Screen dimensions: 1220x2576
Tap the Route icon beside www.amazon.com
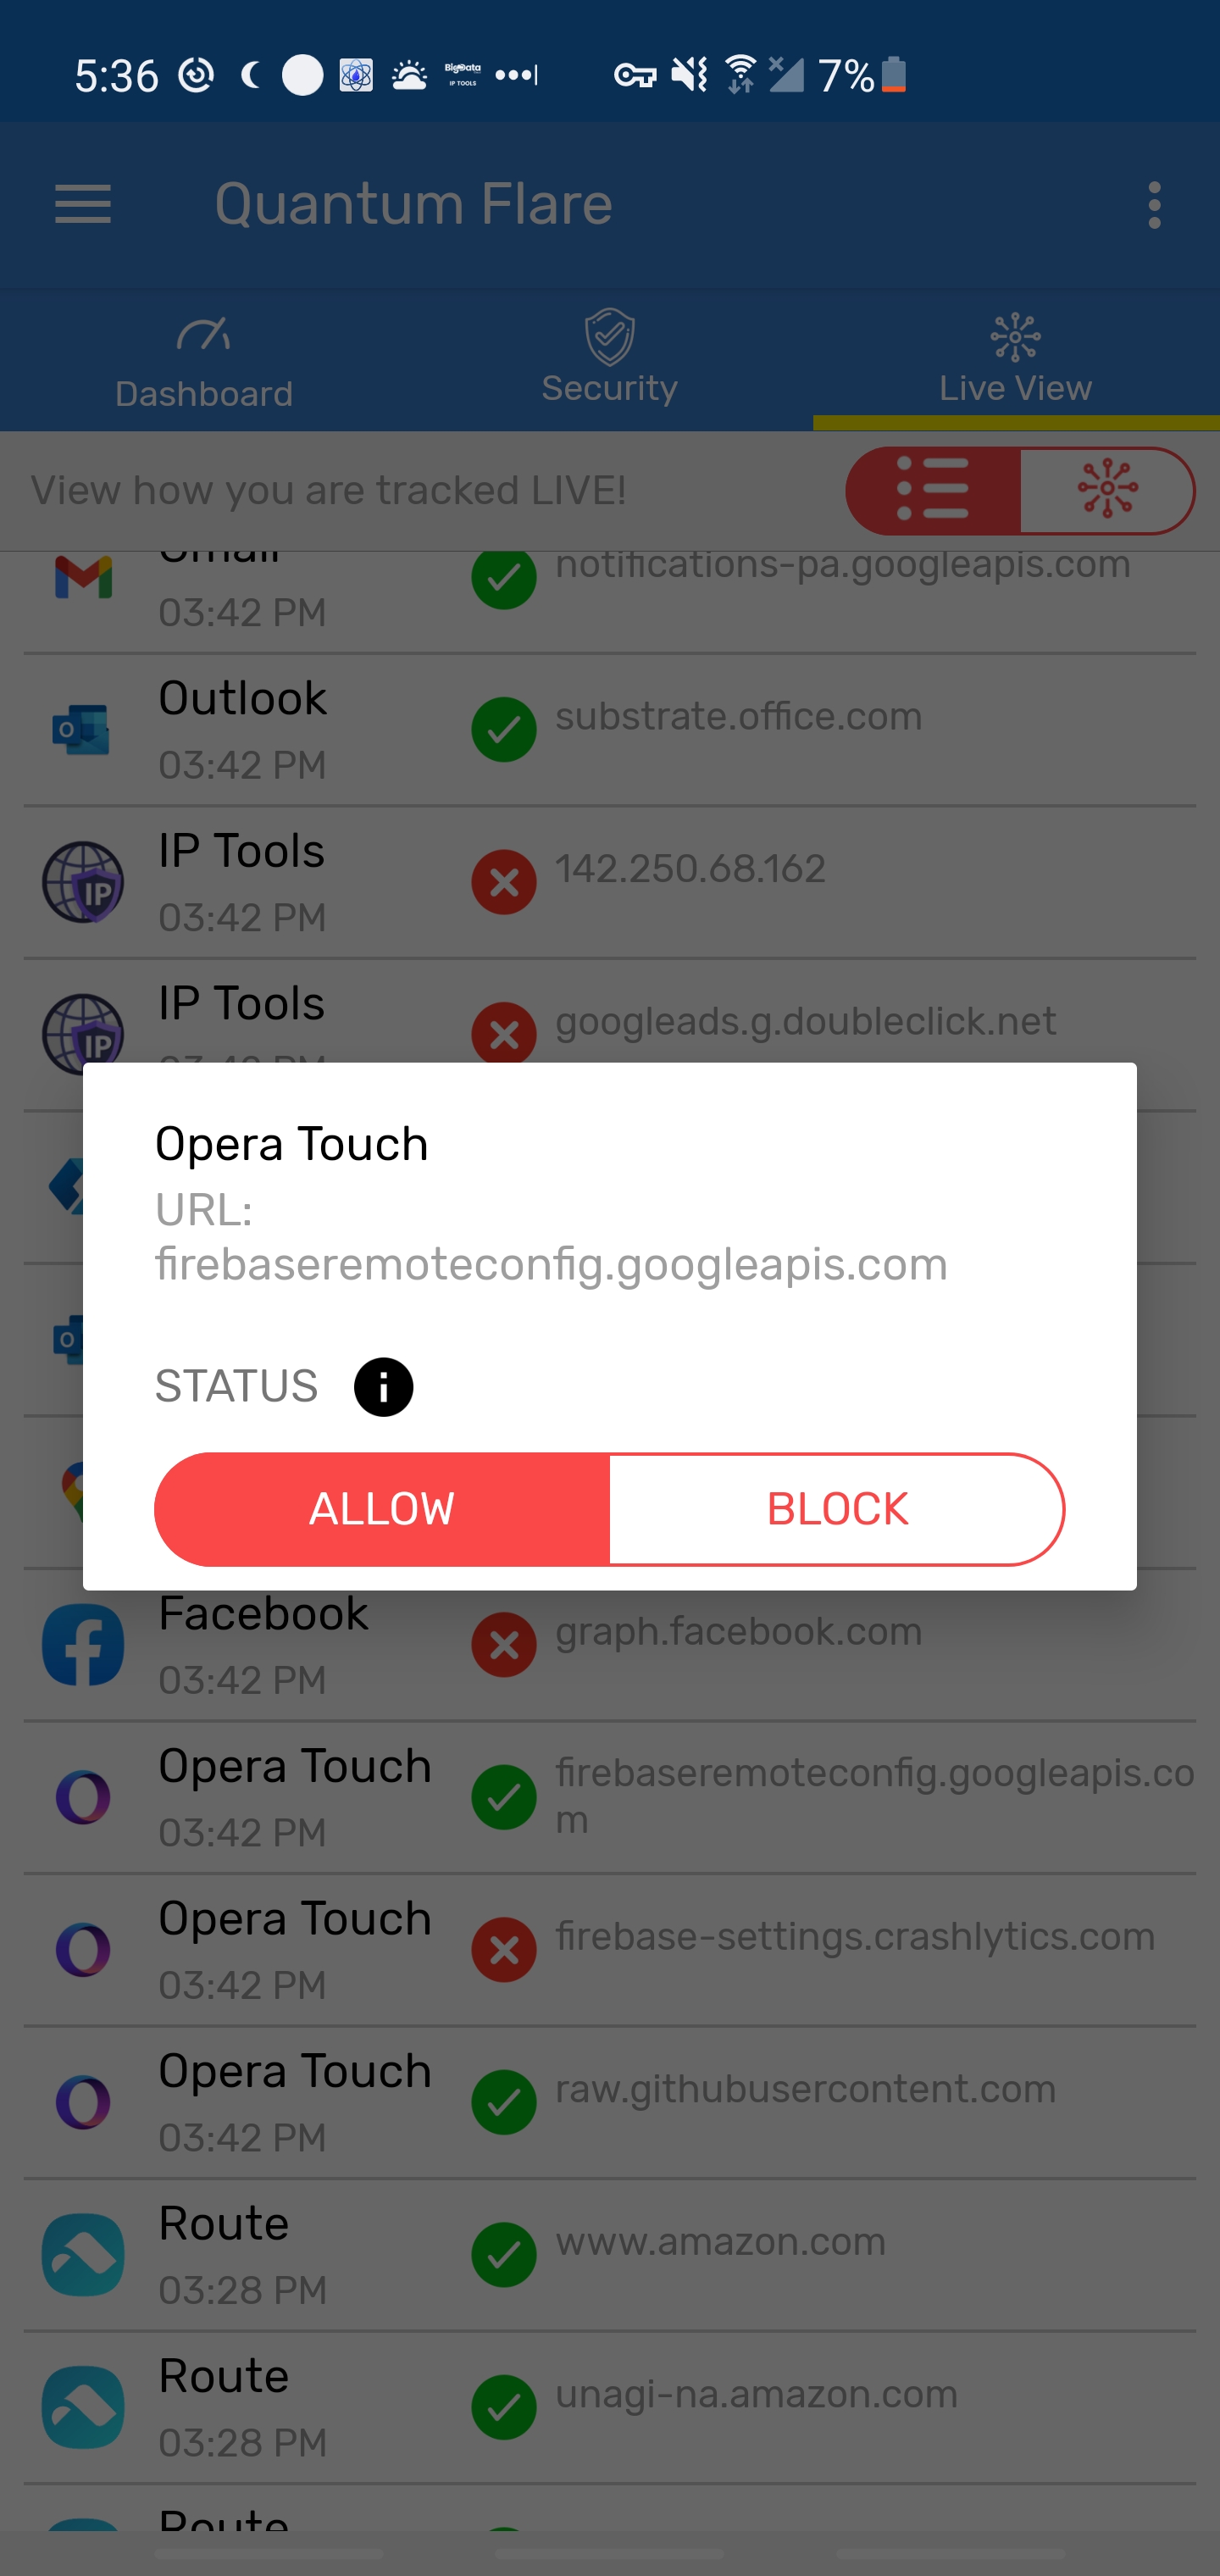(x=83, y=2255)
